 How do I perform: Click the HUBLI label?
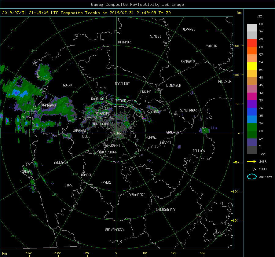pyautogui.click(x=85, y=136)
